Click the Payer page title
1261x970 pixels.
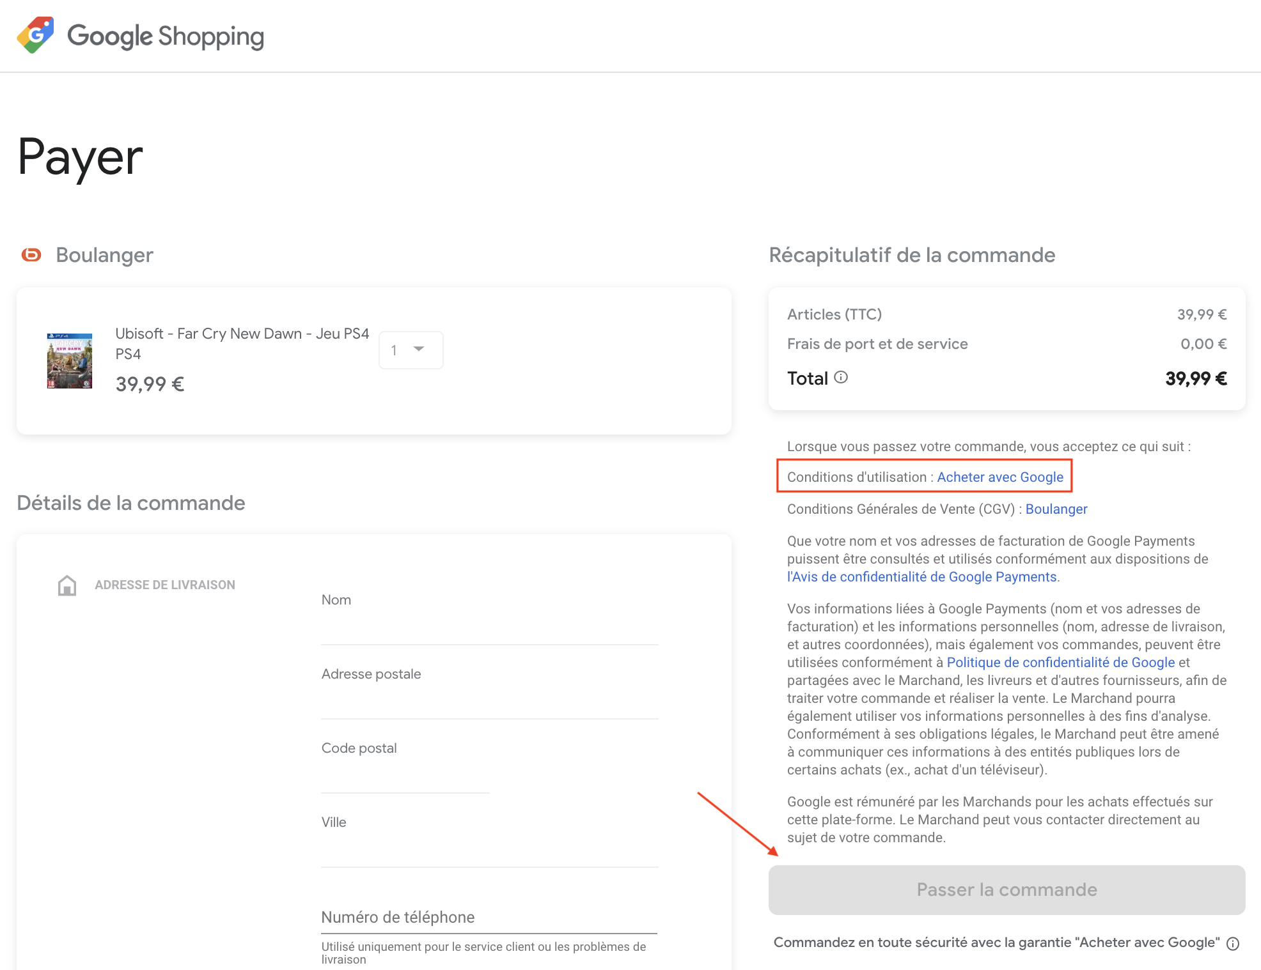click(x=80, y=157)
